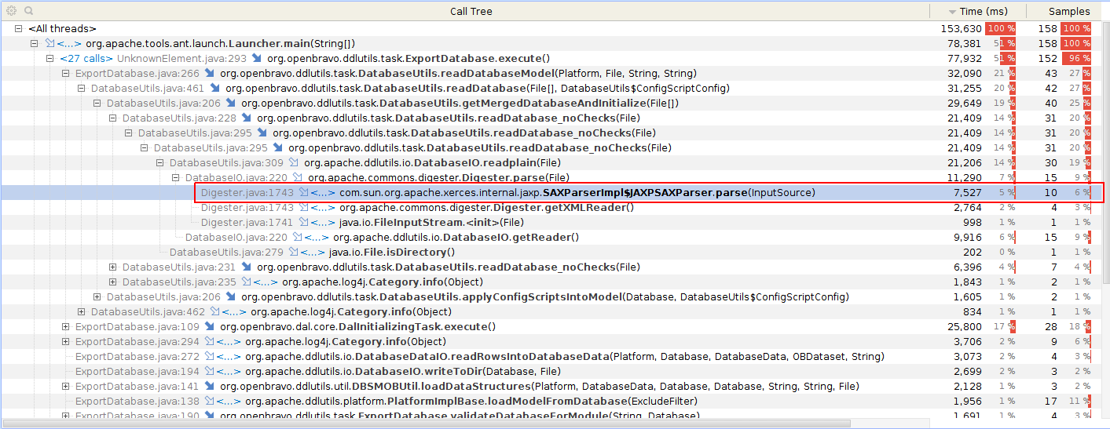1110x429 pixels.
Task: Sort by the Samples column header
Action: click(1069, 11)
